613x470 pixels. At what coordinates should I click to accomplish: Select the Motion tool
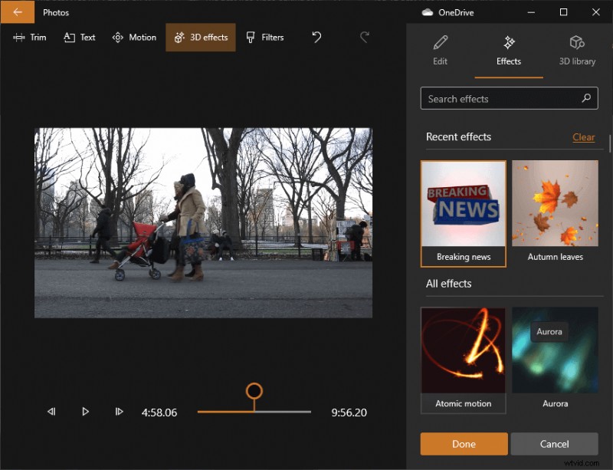pyautogui.click(x=134, y=37)
